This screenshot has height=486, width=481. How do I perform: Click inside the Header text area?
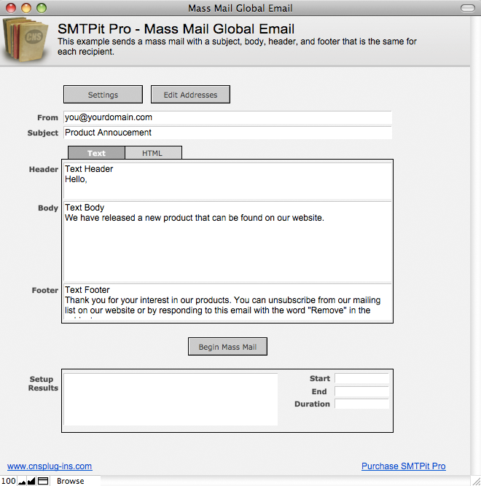[x=227, y=181]
